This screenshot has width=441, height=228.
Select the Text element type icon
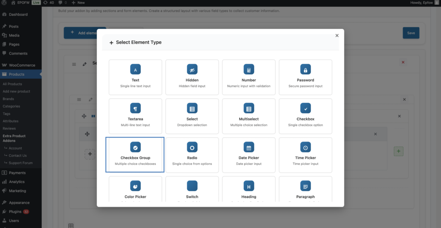click(135, 70)
